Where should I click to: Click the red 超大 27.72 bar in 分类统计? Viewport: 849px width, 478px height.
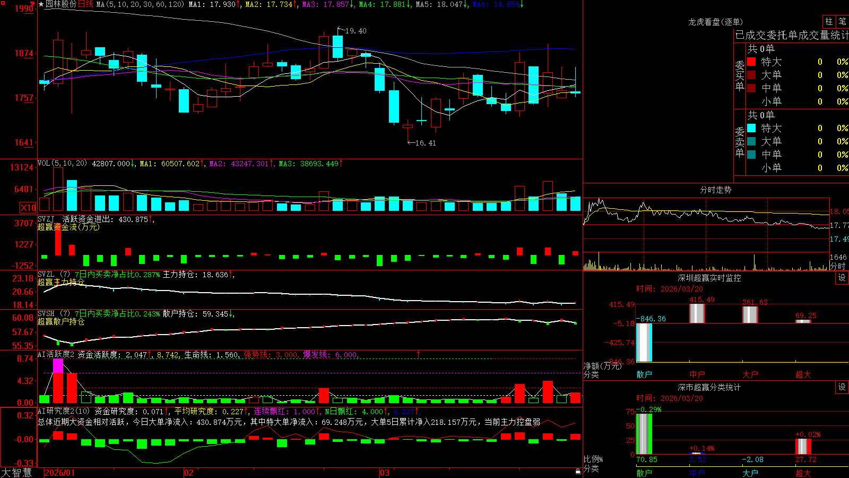pos(803,446)
